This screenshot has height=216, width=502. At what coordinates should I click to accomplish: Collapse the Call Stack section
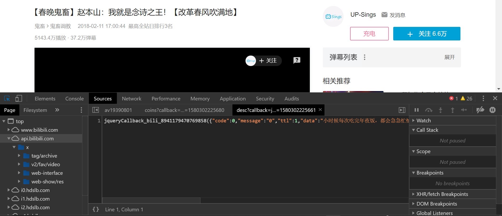pyautogui.click(x=413, y=130)
